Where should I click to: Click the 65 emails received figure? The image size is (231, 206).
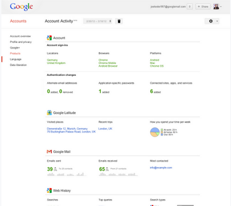[x=102, y=169]
